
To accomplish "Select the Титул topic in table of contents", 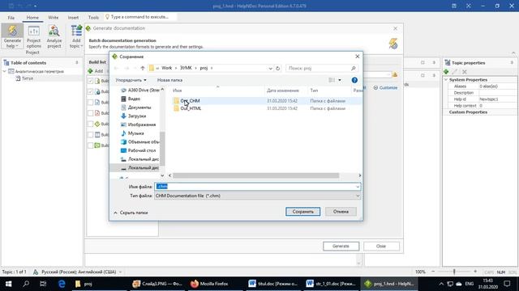I will [x=27, y=78].
